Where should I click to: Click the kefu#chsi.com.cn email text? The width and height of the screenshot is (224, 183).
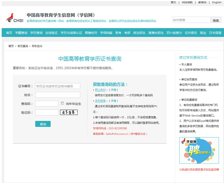coord(117,134)
